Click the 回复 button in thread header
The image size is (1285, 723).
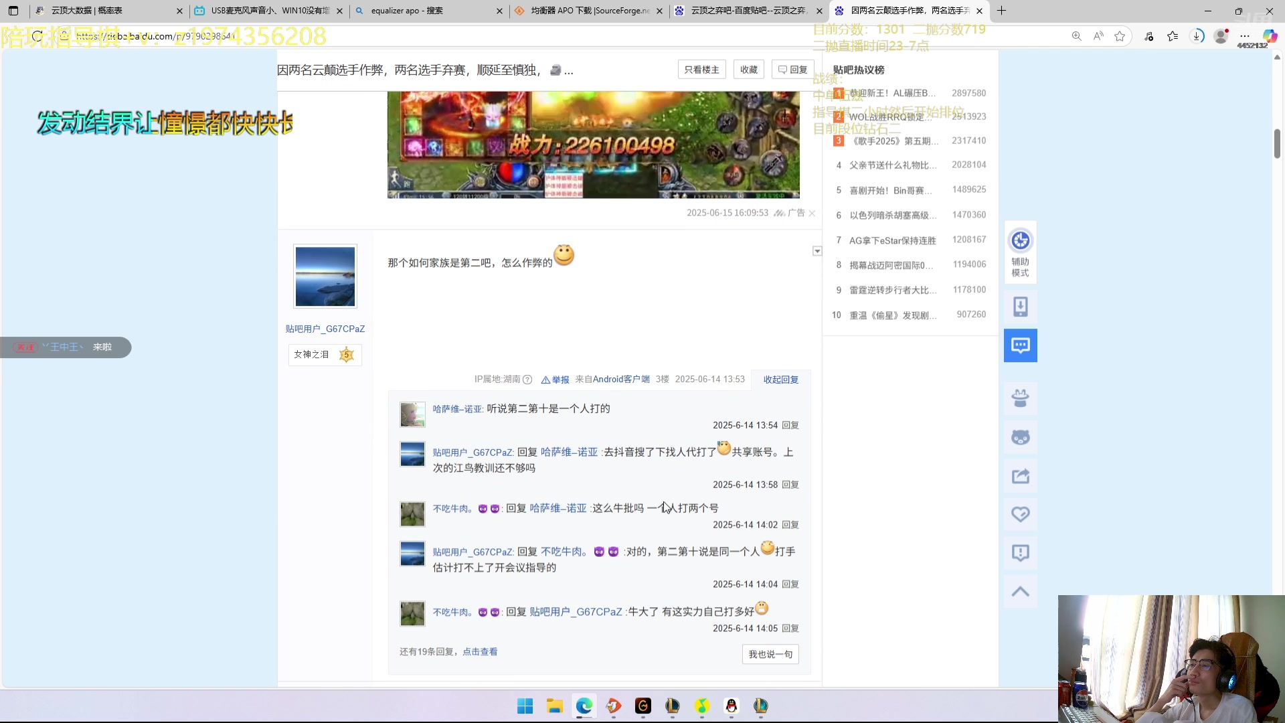click(793, 70)
